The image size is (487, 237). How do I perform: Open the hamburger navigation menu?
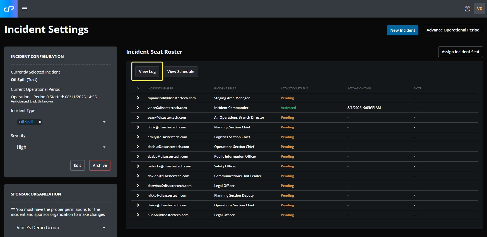point(24,9)
